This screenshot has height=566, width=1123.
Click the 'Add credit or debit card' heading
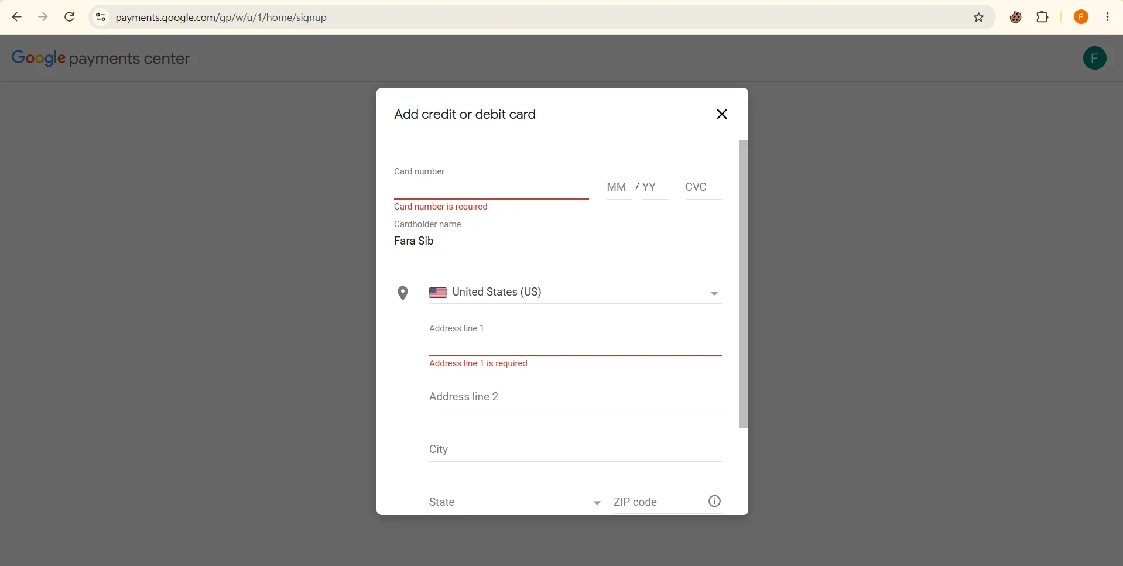465,115
